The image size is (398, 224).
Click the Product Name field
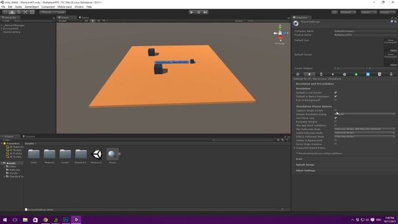tap(365, 35)
